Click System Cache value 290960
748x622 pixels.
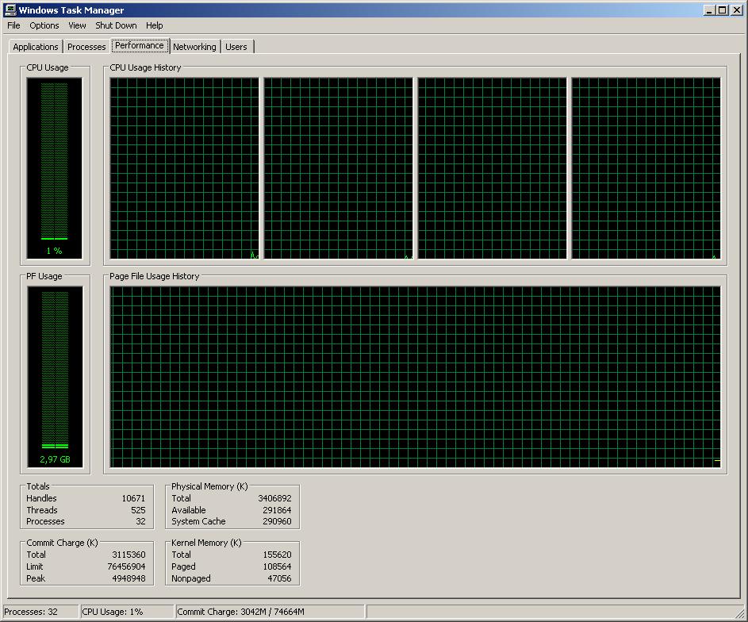pos(277,521)
